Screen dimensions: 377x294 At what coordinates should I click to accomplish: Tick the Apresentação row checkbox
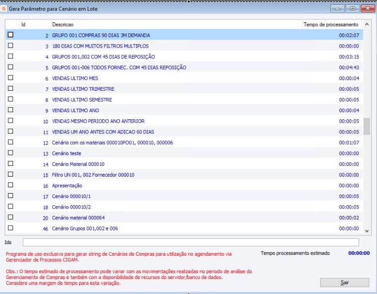pos(10,185)
